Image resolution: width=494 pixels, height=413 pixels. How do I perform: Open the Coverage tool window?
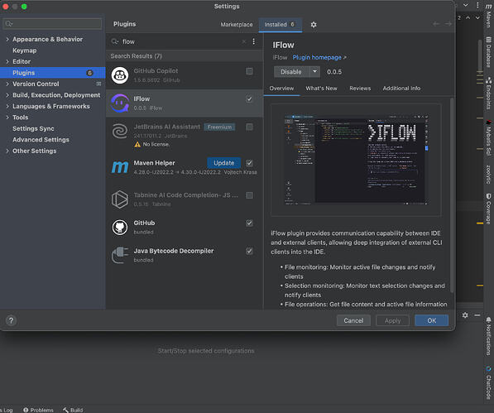click(x=488, y=209)
